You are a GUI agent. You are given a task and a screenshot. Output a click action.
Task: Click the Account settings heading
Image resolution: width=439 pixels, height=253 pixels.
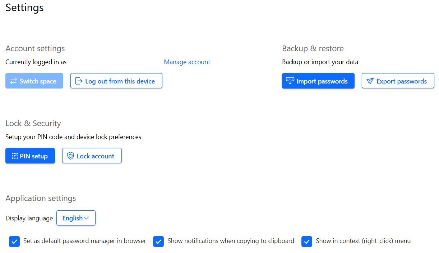pos(35,48)
